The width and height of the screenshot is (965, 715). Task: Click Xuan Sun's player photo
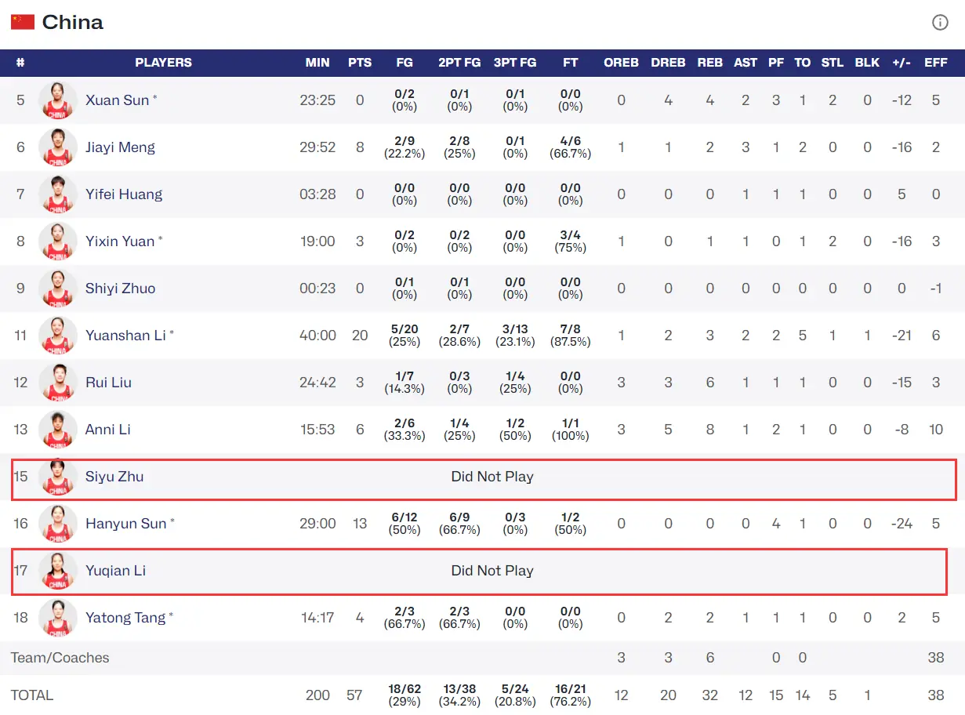tap(57, 100)
